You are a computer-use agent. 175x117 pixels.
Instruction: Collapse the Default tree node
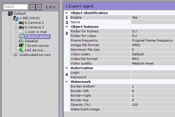(x=5, y=13)
